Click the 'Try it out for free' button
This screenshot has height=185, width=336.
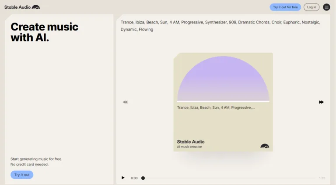click(285, 7)
